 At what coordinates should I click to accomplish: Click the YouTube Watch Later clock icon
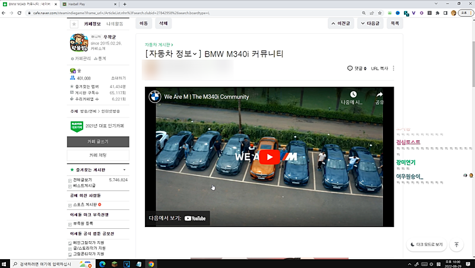[x=353, y=94]
